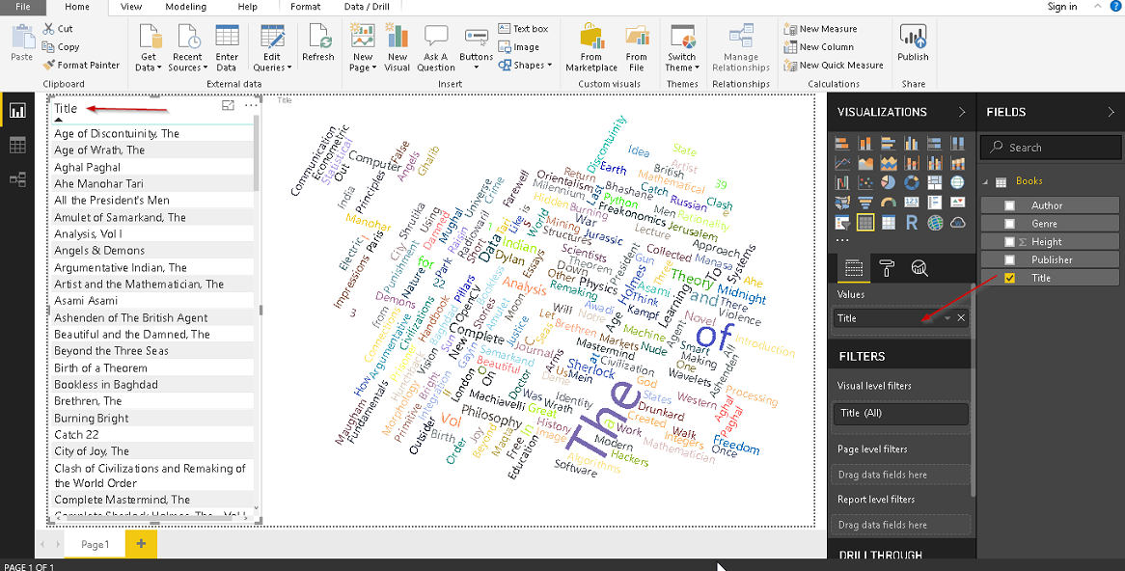Select the Format paint roller tab
Screen dimensions: 1125x571
(x=887, y=268)
